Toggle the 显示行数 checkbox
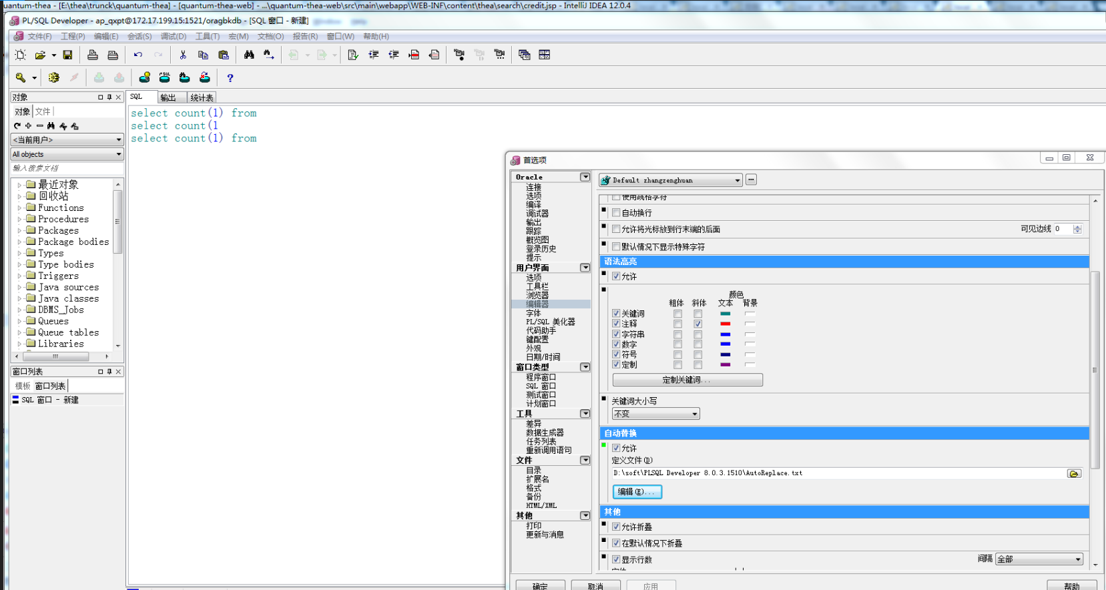 (x=616, y=559)
